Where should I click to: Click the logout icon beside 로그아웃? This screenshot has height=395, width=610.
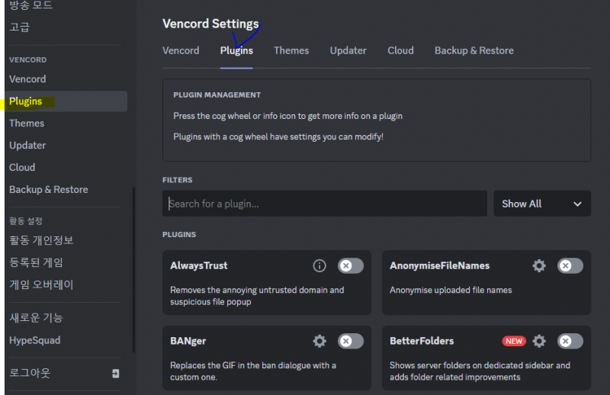pos(116,374)
